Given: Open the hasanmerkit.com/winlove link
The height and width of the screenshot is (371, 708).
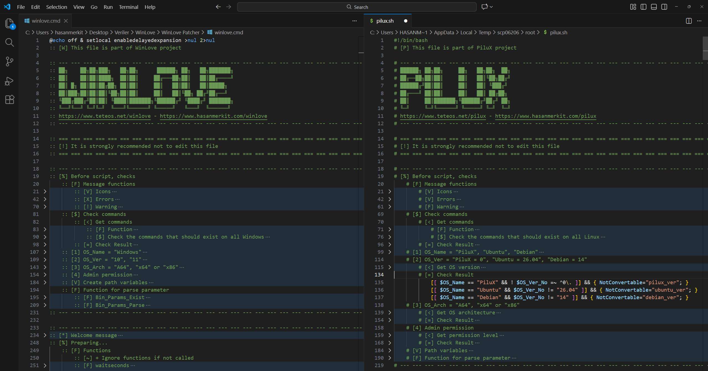Looking at the screenshot, I should 214,116.
